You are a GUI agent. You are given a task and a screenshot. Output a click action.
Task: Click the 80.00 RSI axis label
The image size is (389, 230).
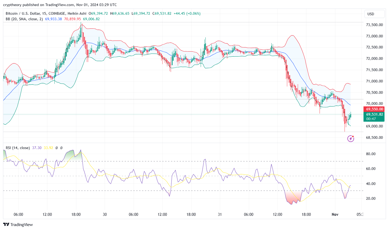coord(371,154)
